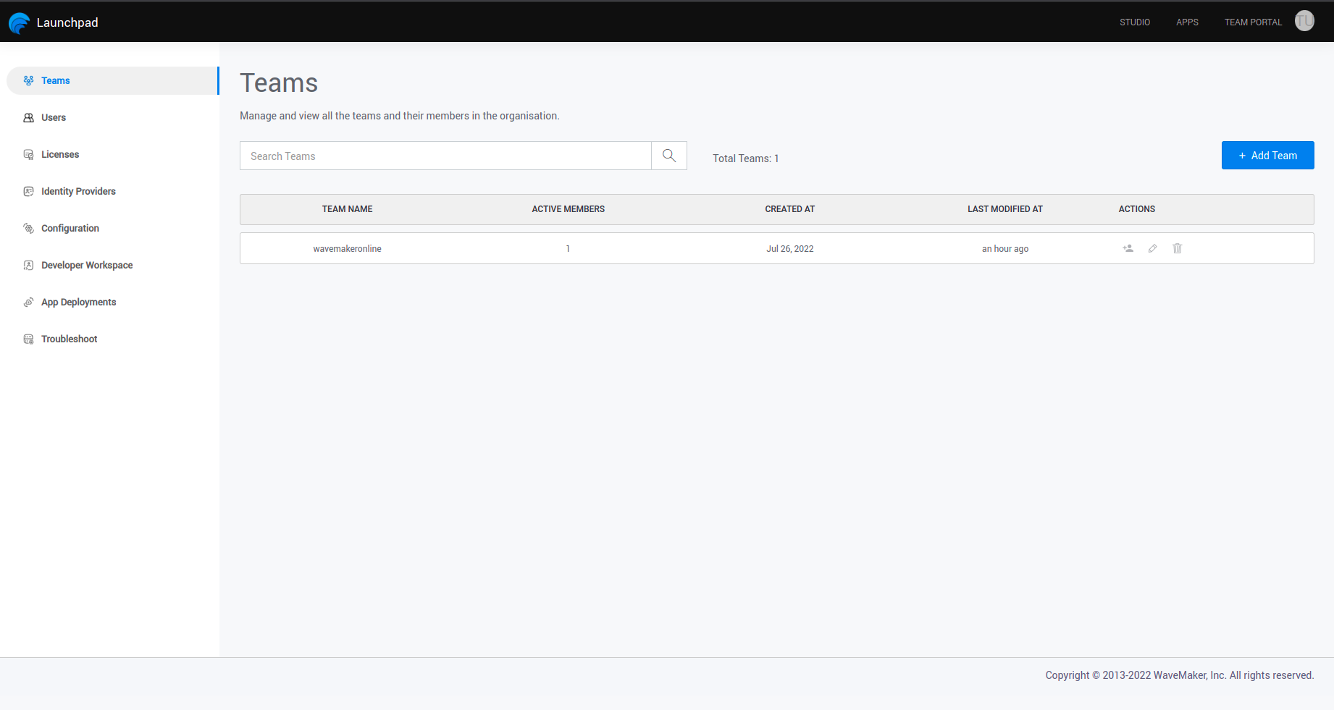Click the edit pencil icon for wavemakeronline
This screenshot has height=710, width=1334.
(1152, 248)
